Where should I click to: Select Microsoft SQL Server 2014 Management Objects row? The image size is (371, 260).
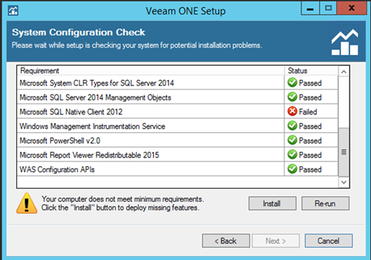(x=177, y=97)
